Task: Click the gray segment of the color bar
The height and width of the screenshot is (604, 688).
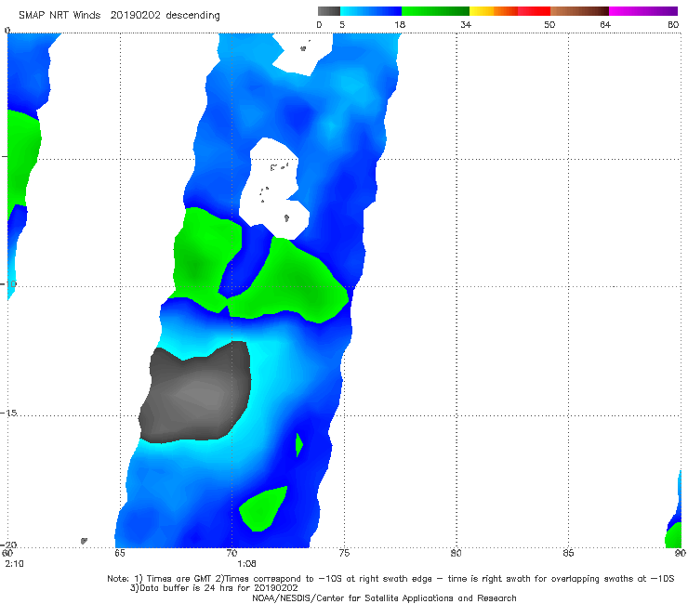Action: pyautogui.click(x=329, y=11)
